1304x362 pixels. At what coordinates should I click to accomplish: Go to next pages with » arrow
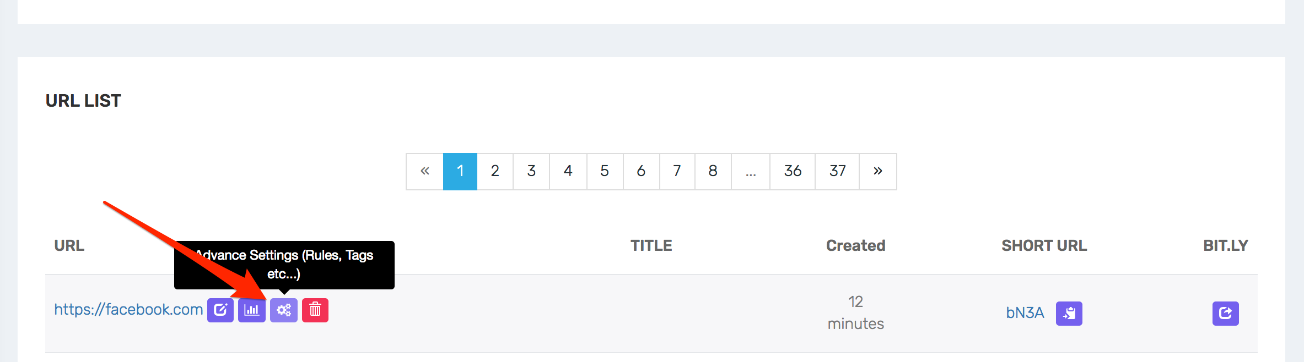click(x=877, y=172)
